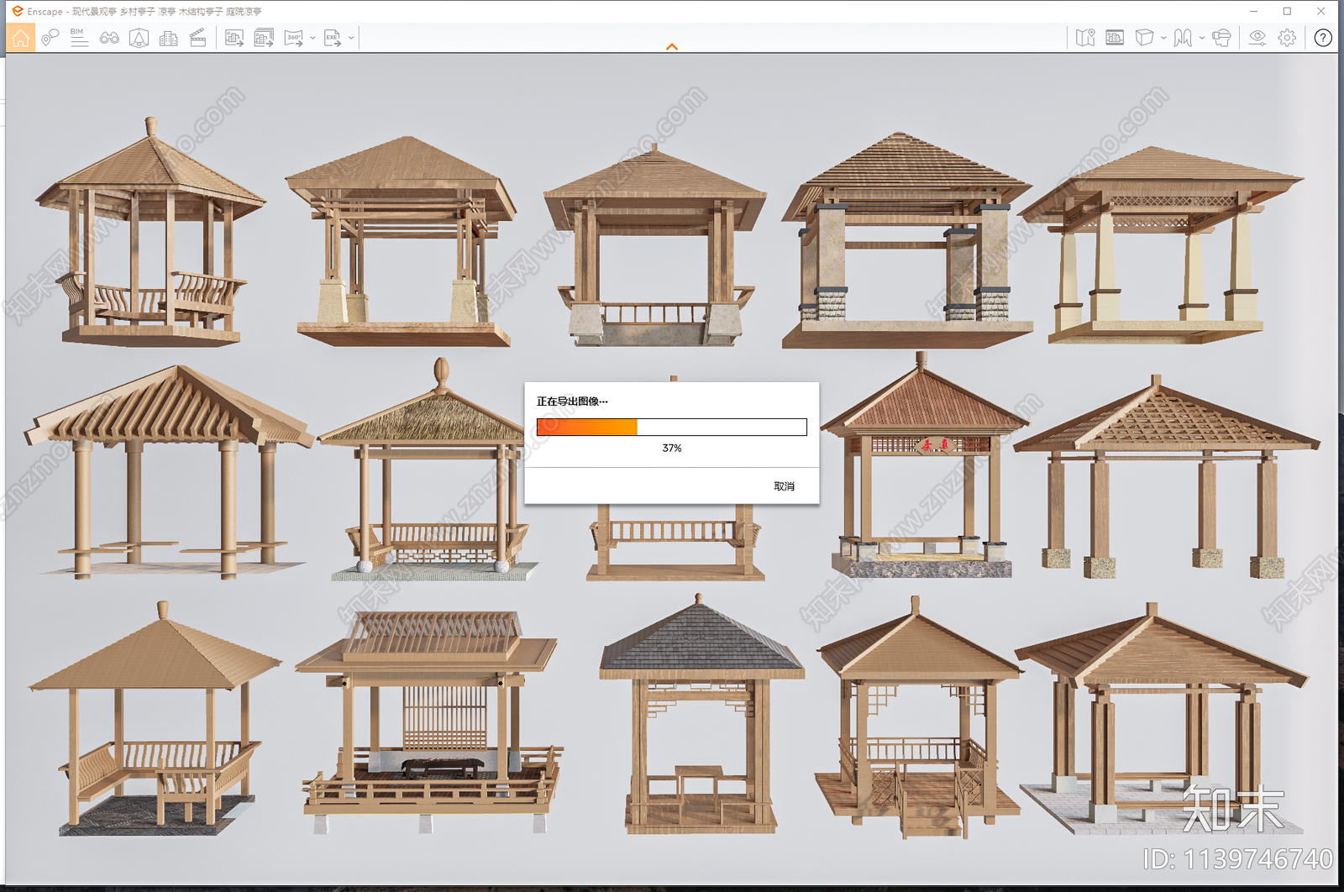Open the video editor clapperboard icon
Viewport: 1344px width, 892px height.
pyautogui.click(x=197, y=38)
